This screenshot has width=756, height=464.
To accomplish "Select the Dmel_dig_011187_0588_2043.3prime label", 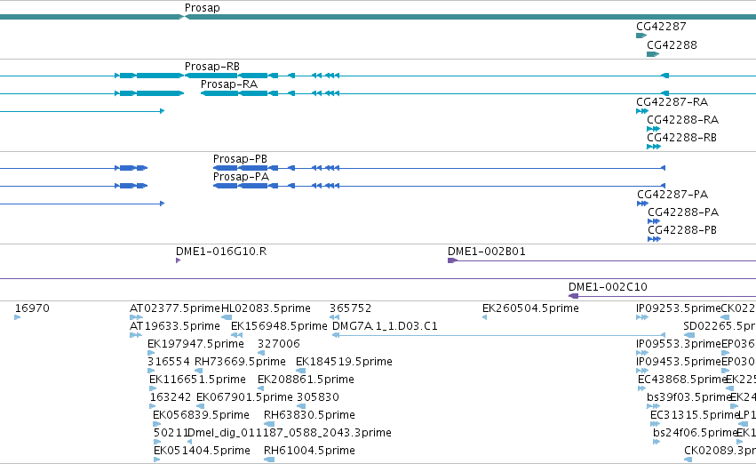I will [x=290, y=433].
